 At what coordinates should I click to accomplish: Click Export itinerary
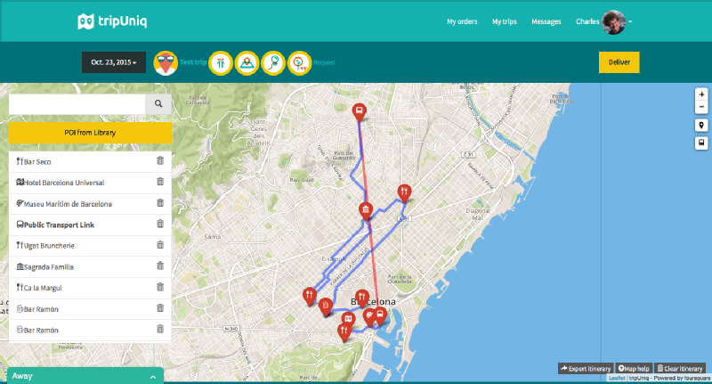click(x=586, y=368)
